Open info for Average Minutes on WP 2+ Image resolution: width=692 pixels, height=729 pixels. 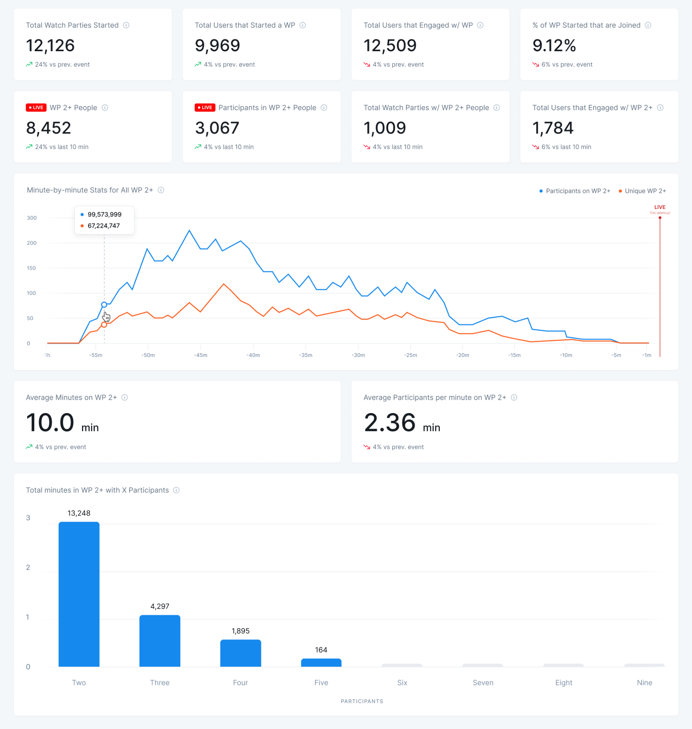(125, 397)
